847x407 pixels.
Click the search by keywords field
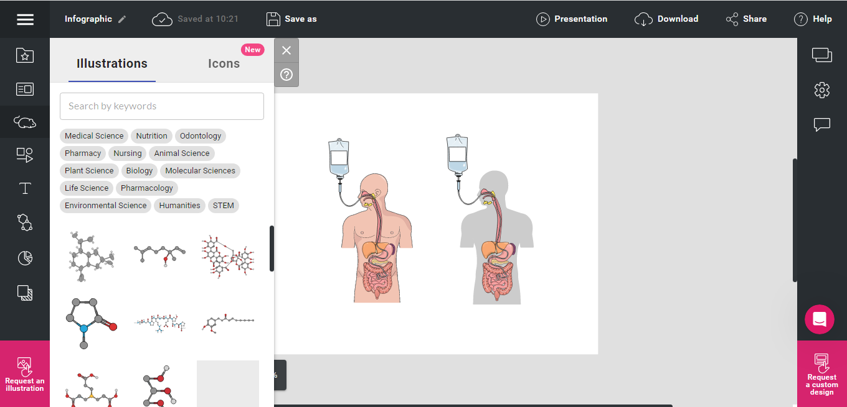tap(162, 106)
